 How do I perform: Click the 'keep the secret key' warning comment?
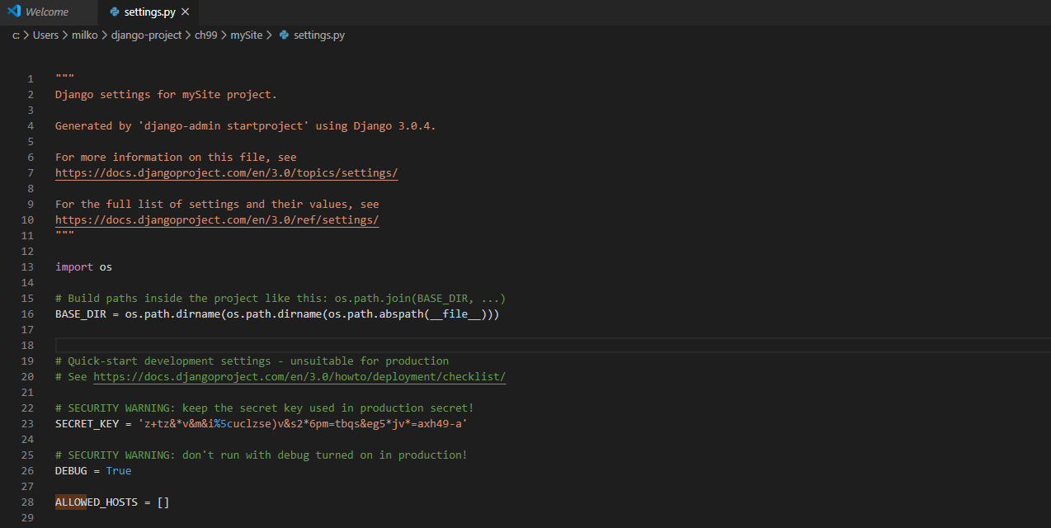(x=265, y=408)
